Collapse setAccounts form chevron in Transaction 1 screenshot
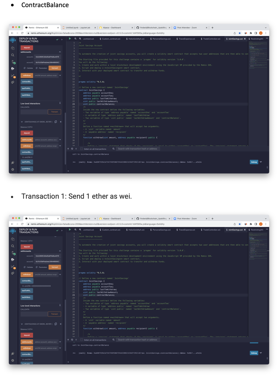Image resolution: width=278 pixels, height=376 pixels. tap(60, 251)
